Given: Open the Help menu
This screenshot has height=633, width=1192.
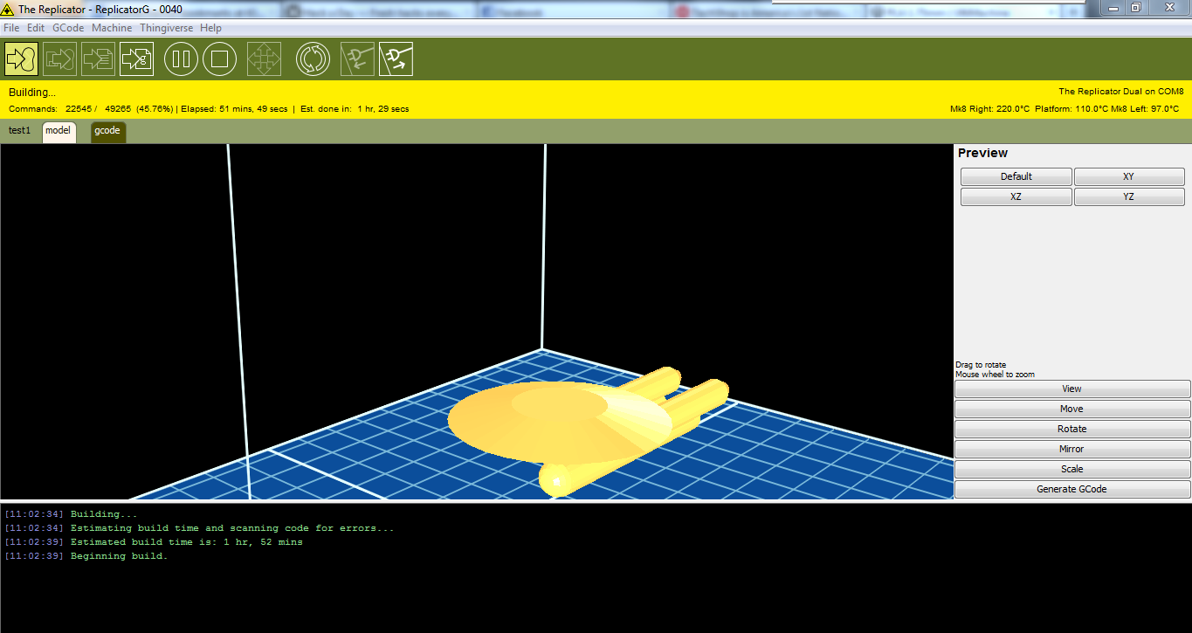Looking at the screenshot, I should click(210, 28).
